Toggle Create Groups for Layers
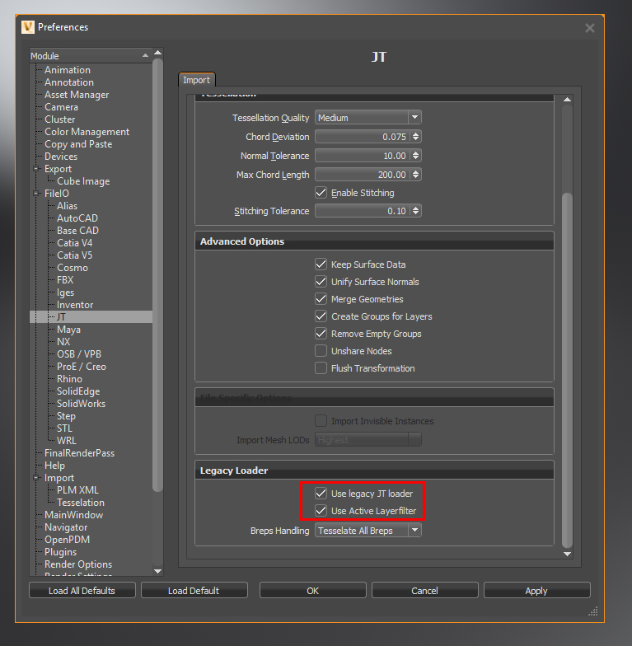The width and height of the screenshot is (632, 646). click(321, 316)
